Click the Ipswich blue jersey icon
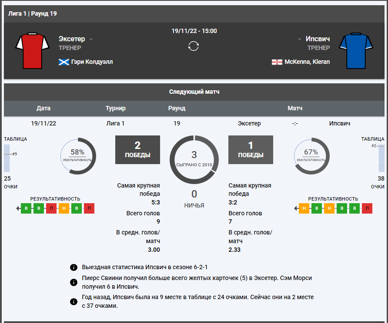 tap(356, 51)
